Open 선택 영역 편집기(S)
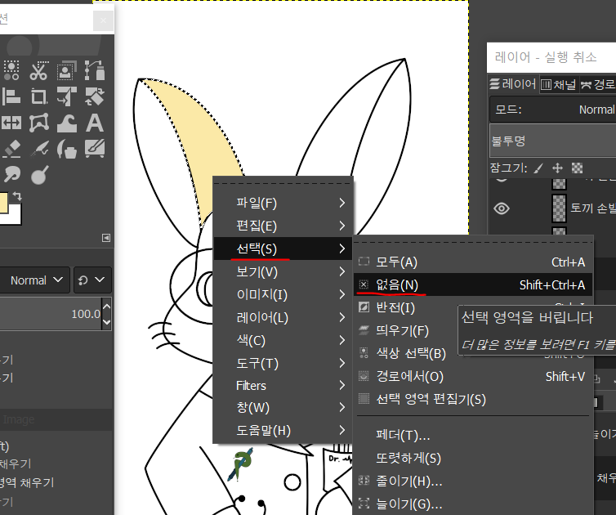This screenshot has width=616, height=515. click(x=472, y=399)
